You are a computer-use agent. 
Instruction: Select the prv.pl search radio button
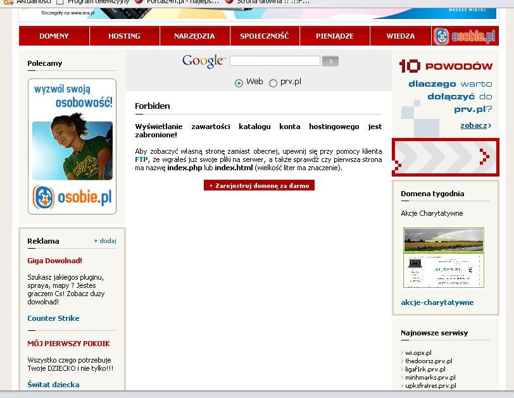273,83
